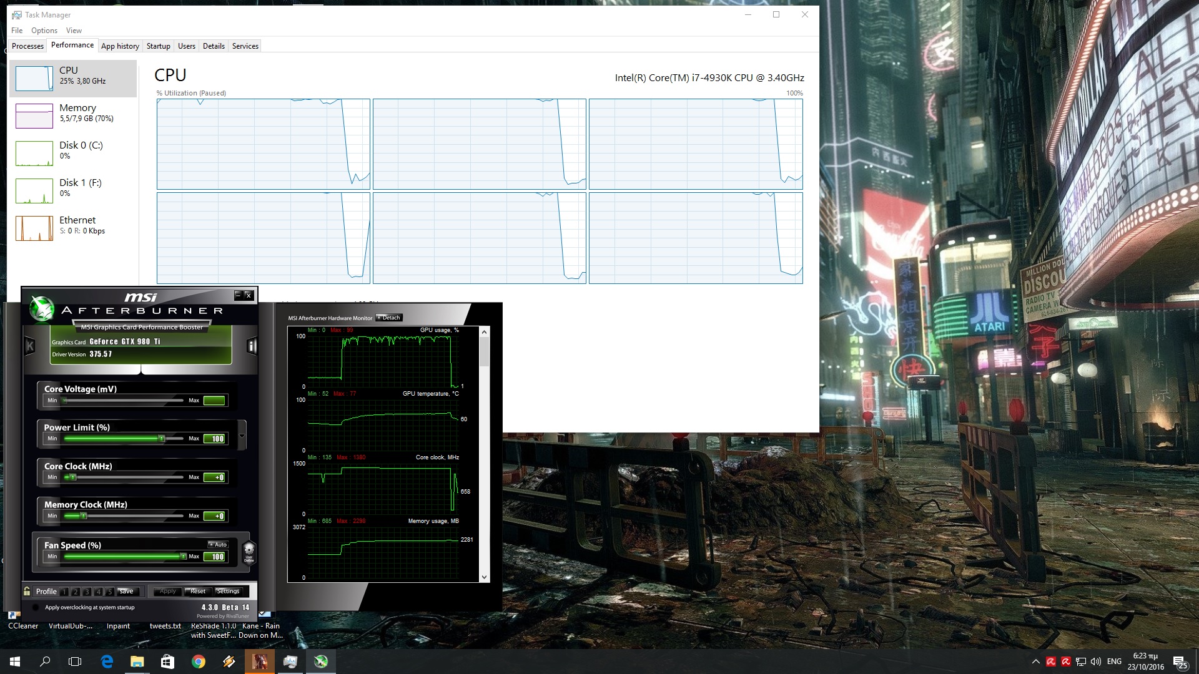Screen dimensions: 1199x674
Task: Click the fan User Define gear icon
Action: pos(249,551)
